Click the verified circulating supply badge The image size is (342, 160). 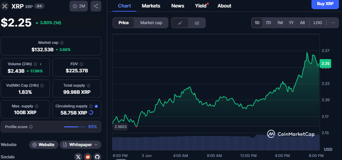(x=96, y=106)
